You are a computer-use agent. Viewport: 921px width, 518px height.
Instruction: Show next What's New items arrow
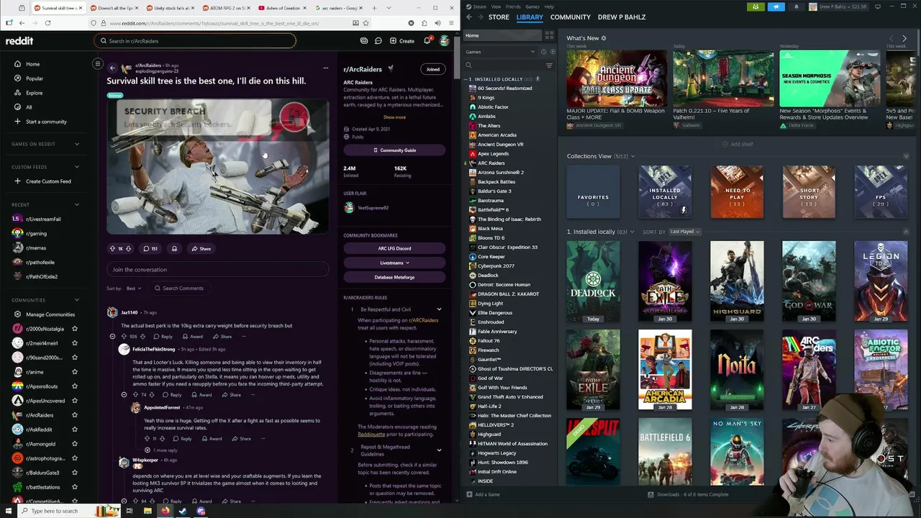click(x=904, y=38)
